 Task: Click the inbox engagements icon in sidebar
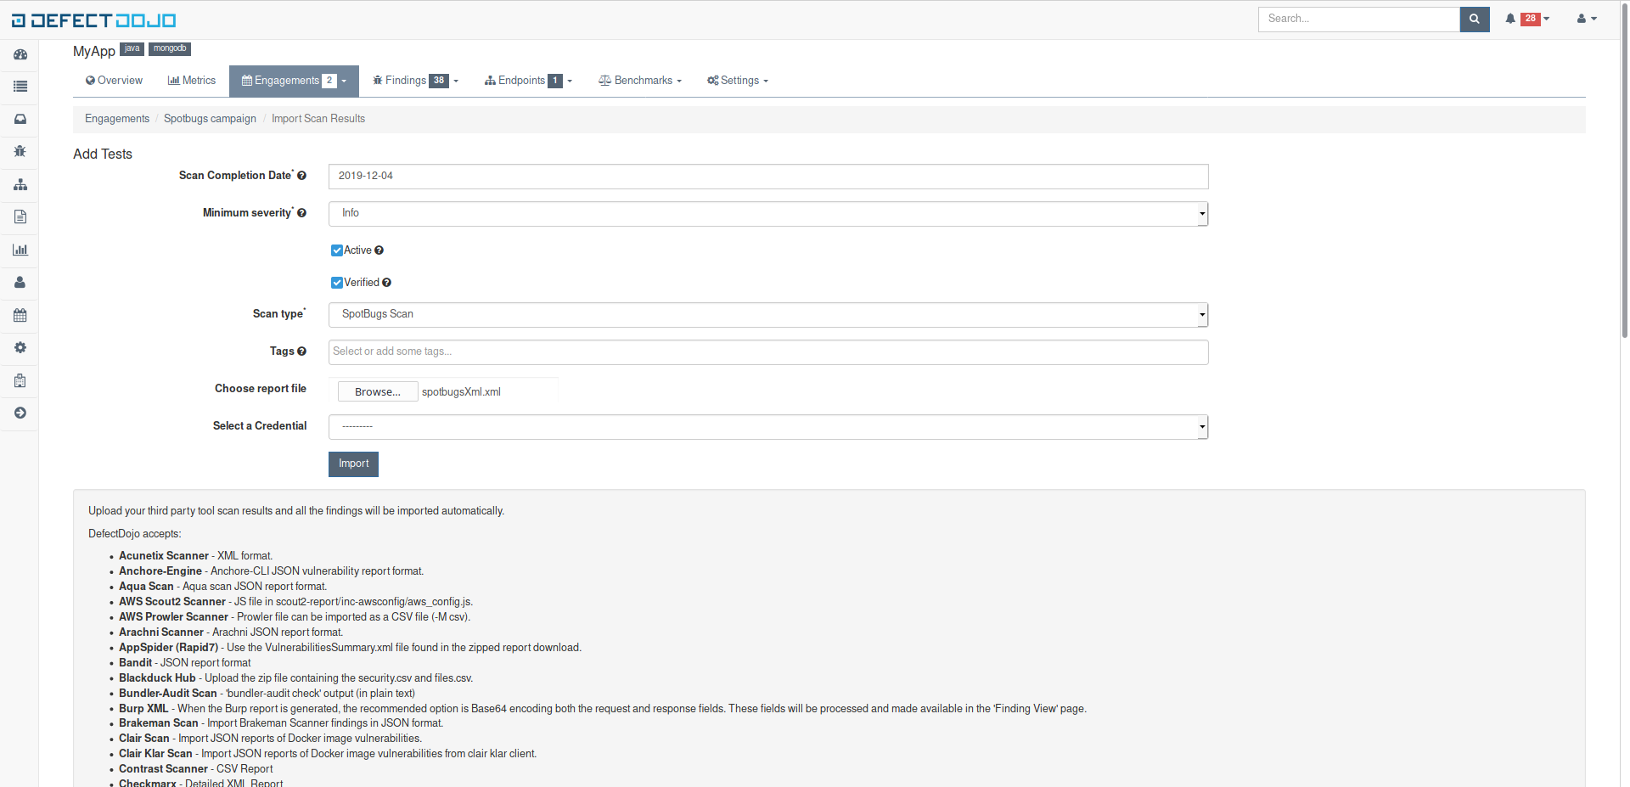pyautogui.click(x=20, y=120)
